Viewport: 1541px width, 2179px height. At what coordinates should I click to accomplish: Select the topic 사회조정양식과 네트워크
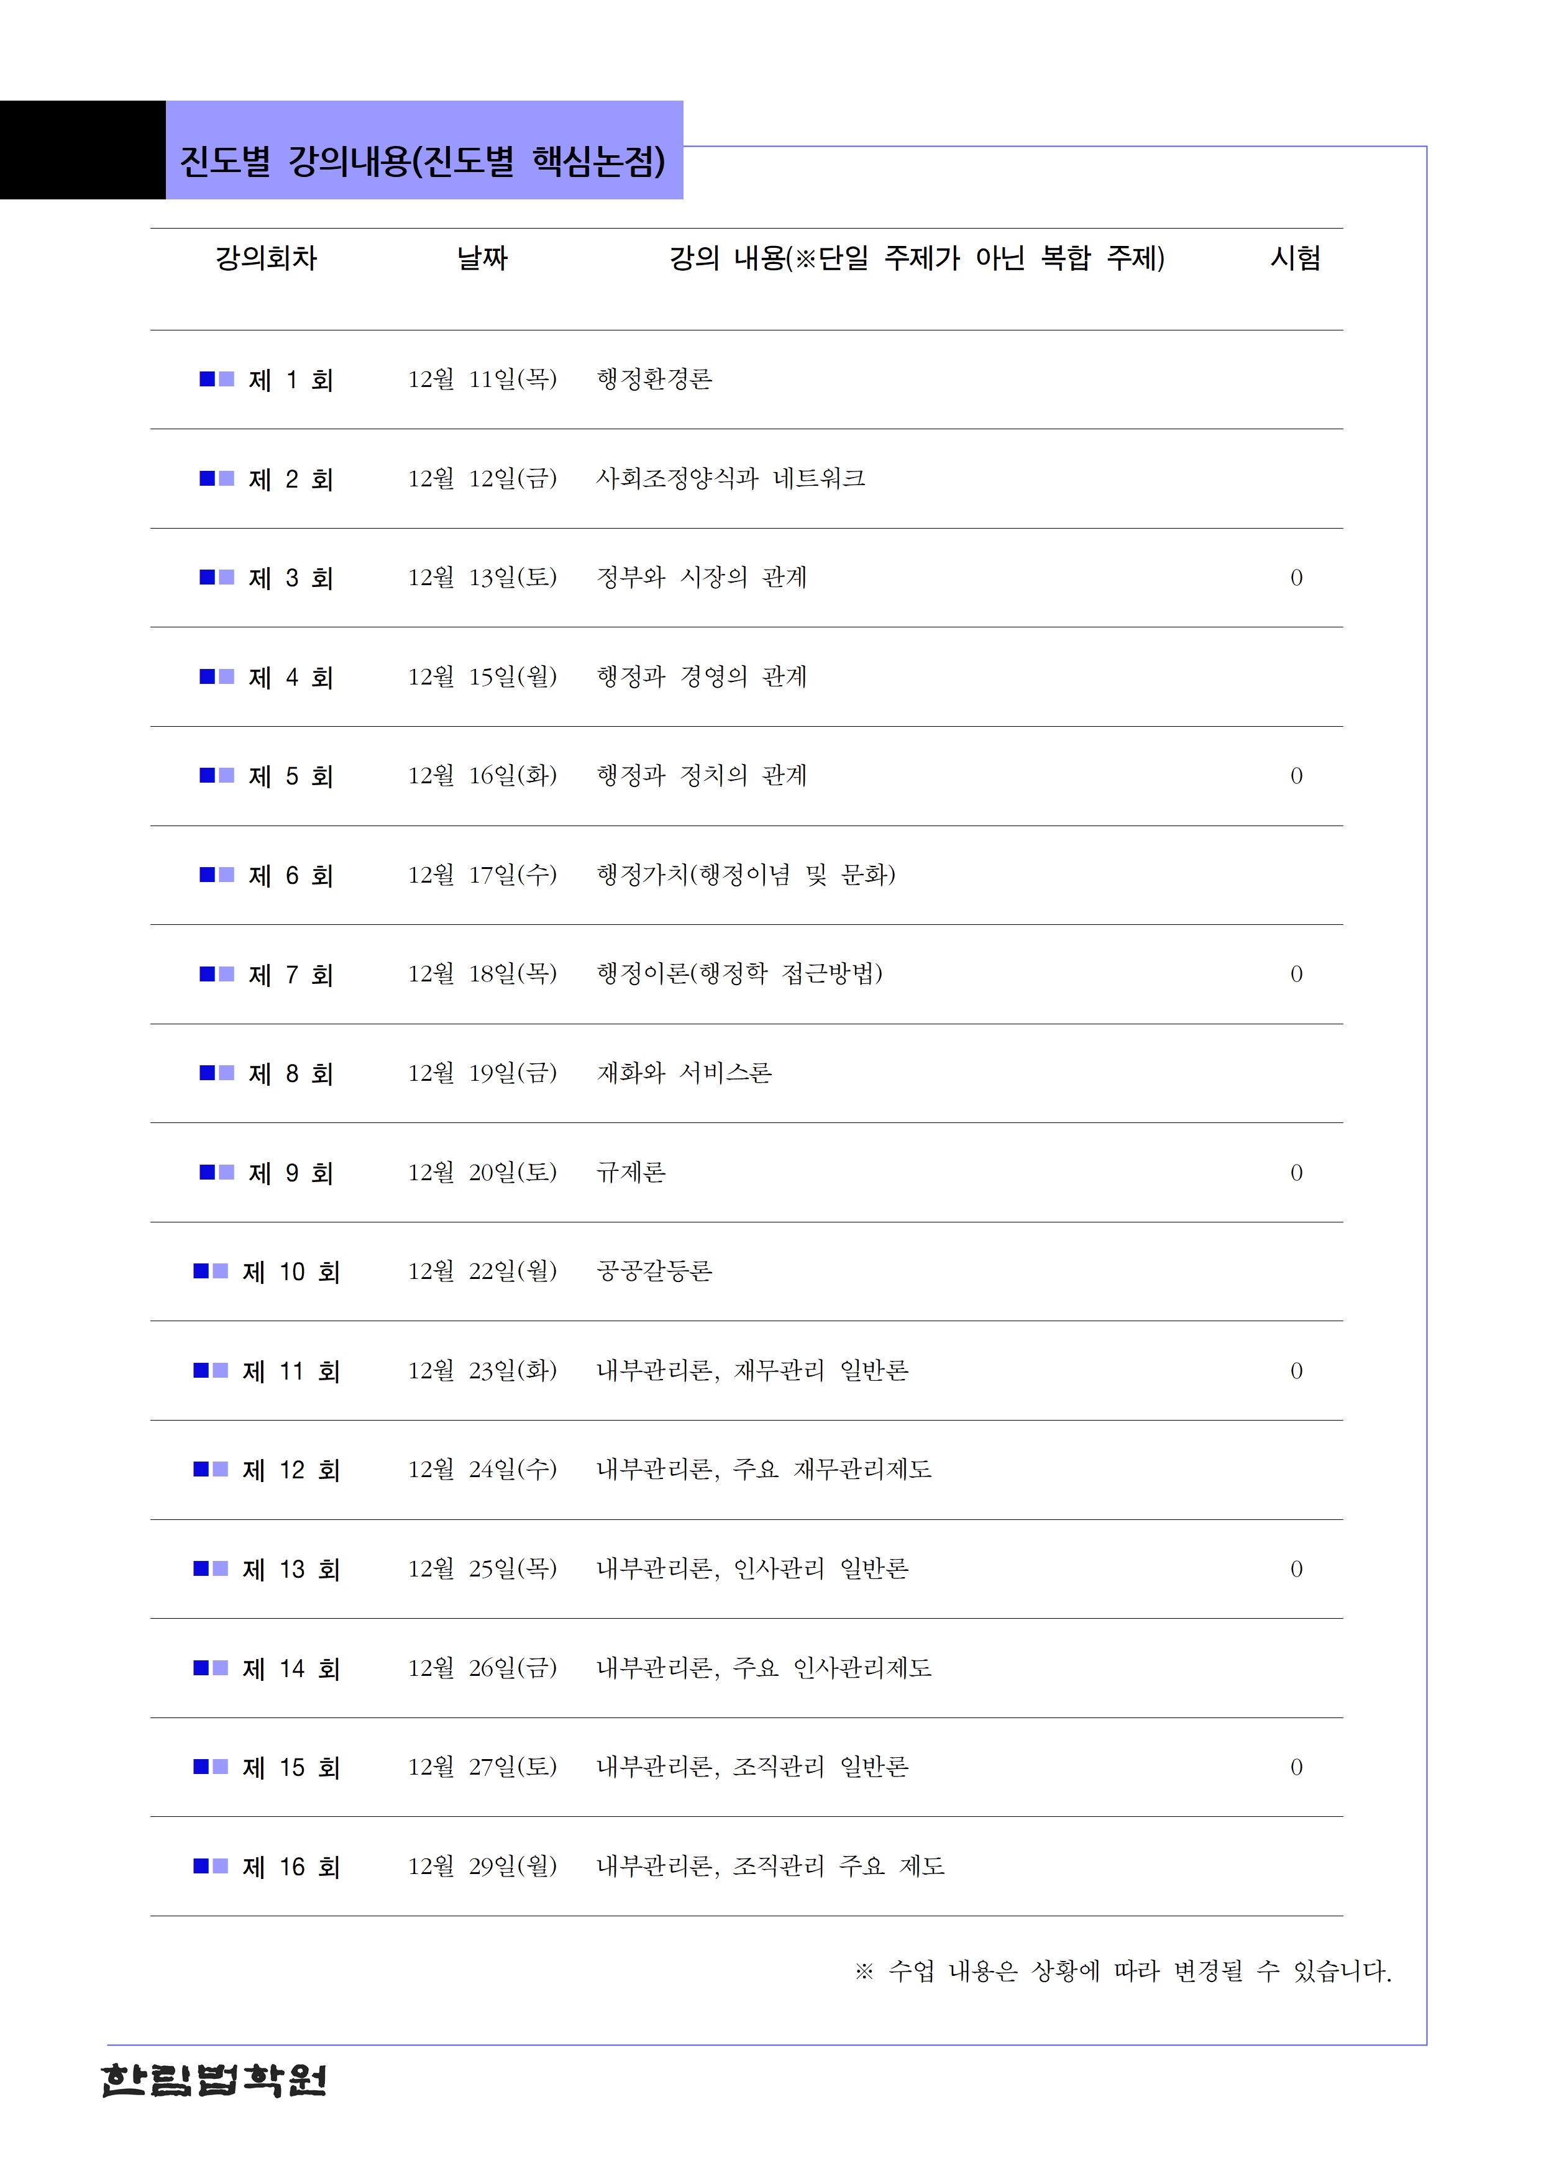[730, 478]
